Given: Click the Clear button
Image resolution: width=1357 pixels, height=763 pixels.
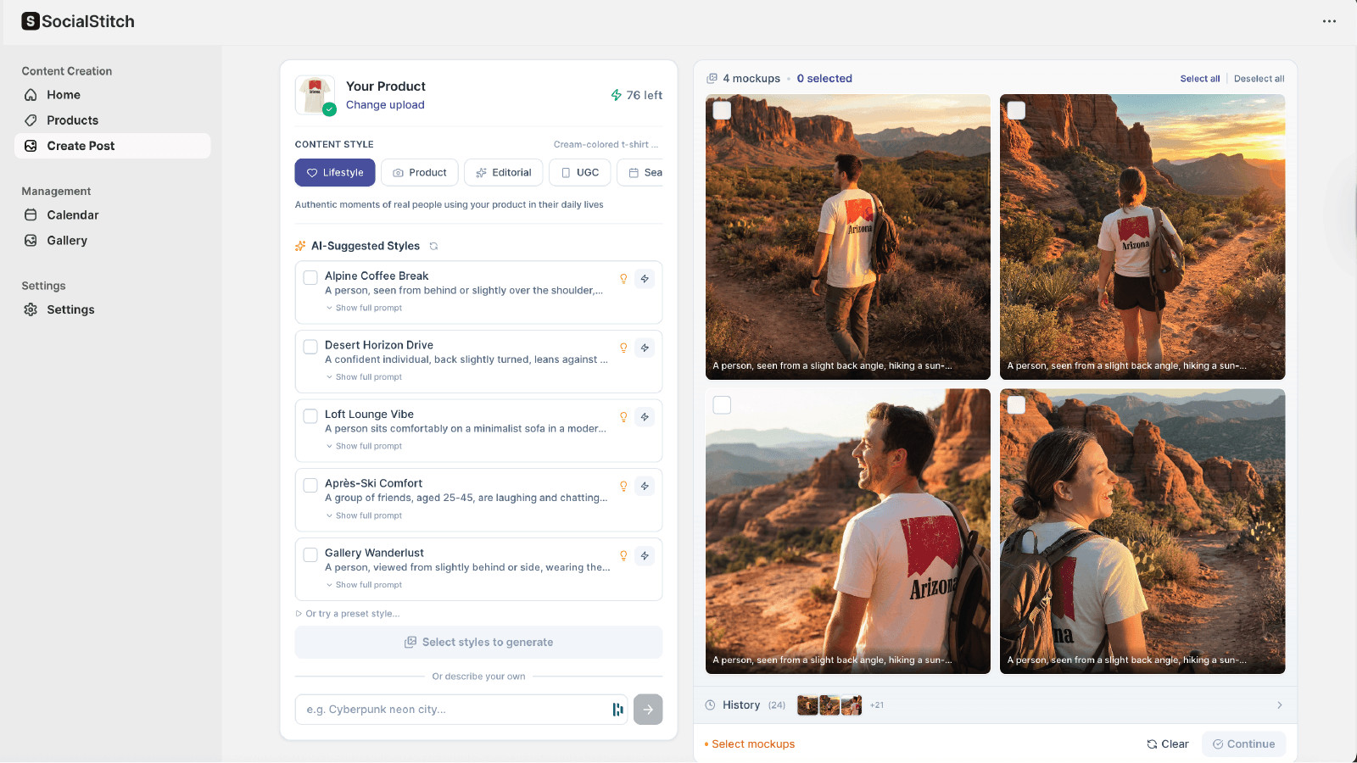Looking at the screenshot, I should pos(1168,744).
